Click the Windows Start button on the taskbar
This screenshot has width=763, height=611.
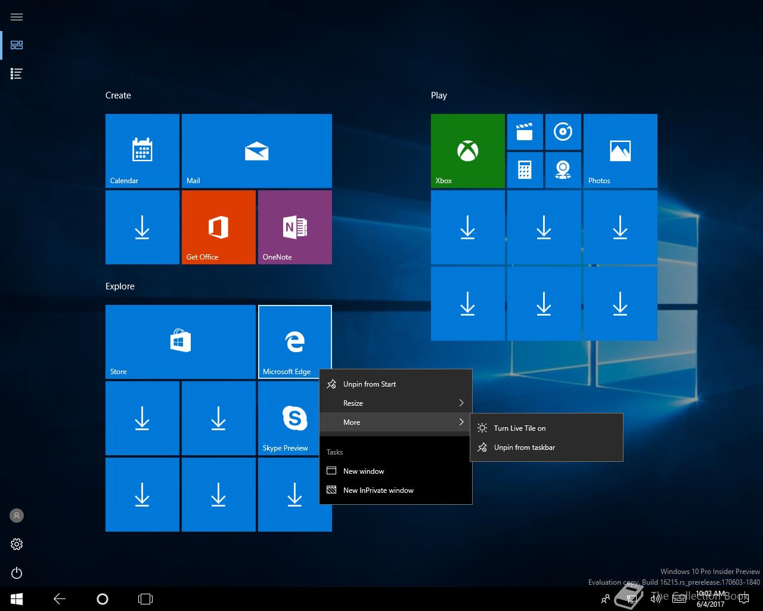[x=17, y=598]
